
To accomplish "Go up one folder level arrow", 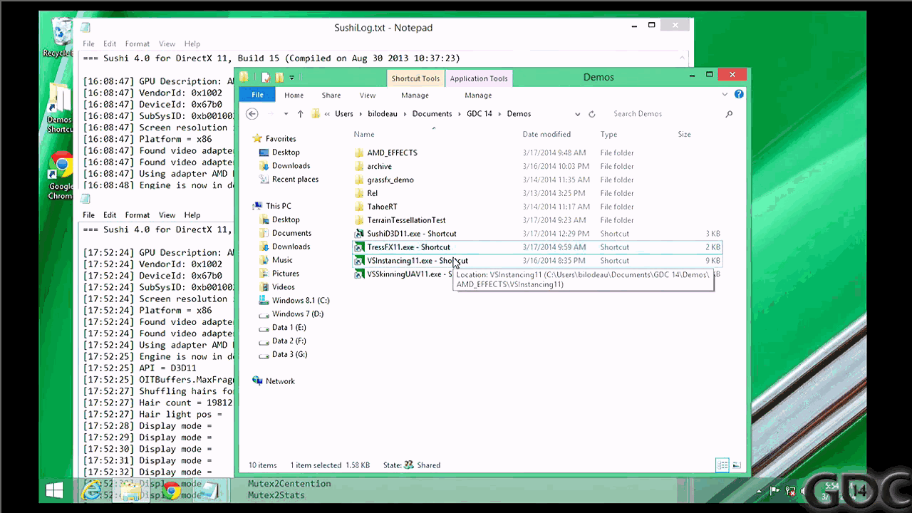I will [300, 114].
